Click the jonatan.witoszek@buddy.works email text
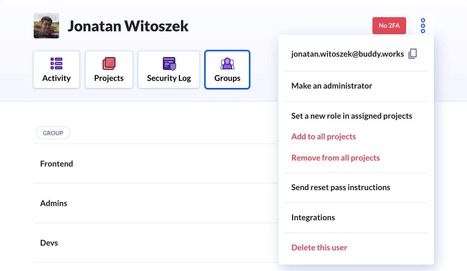 348,54
